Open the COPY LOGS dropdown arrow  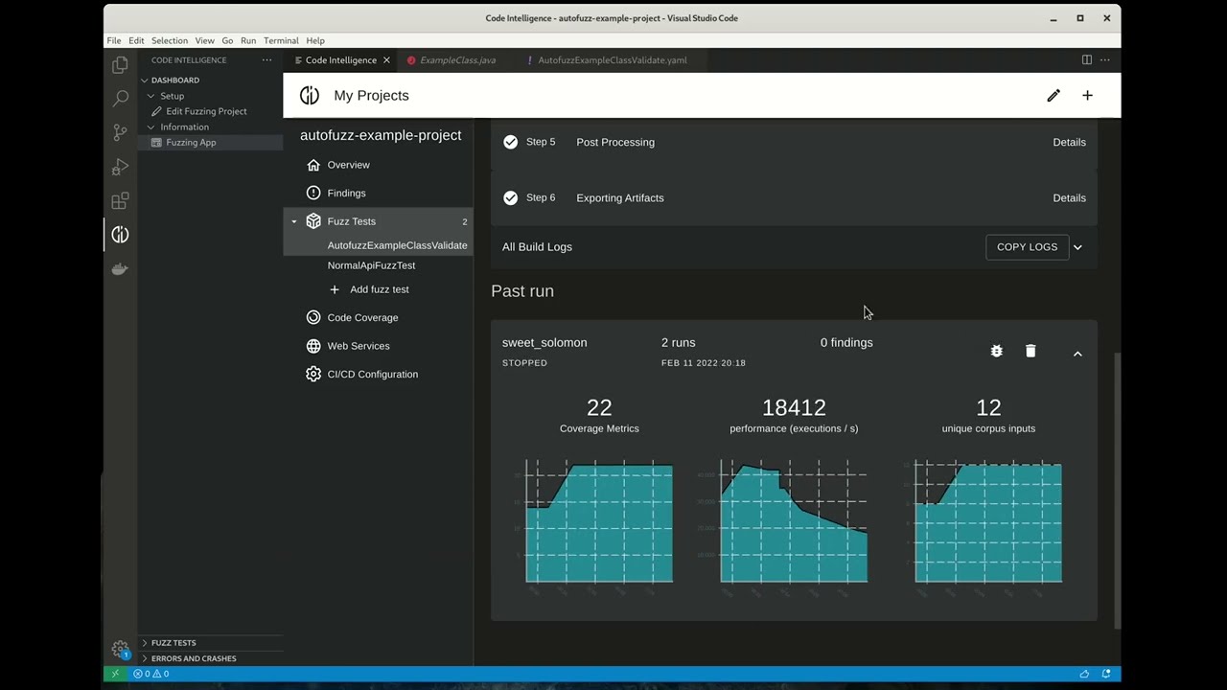click(1077, 247)
